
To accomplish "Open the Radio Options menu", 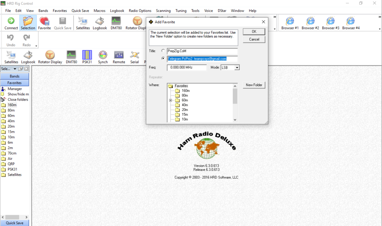I will (x=140, y=11).
